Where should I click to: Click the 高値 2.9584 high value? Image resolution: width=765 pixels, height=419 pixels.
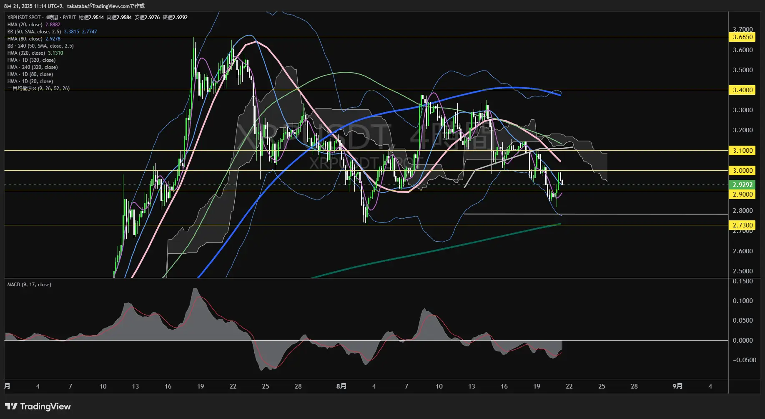[119, 18]
